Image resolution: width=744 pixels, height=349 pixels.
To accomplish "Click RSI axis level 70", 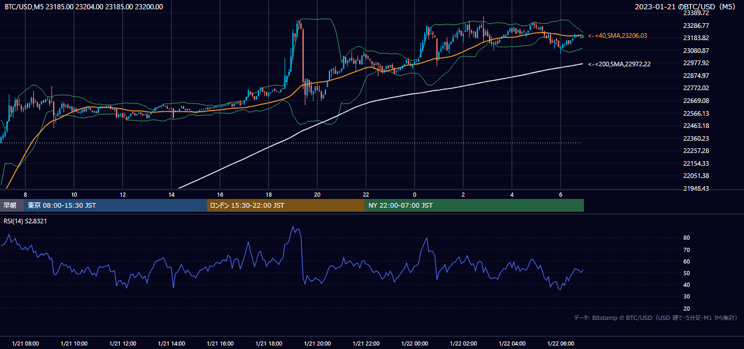I will coord(687,250).
